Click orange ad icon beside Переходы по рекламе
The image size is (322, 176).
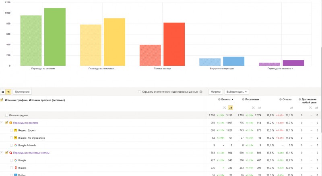[11, 123]
